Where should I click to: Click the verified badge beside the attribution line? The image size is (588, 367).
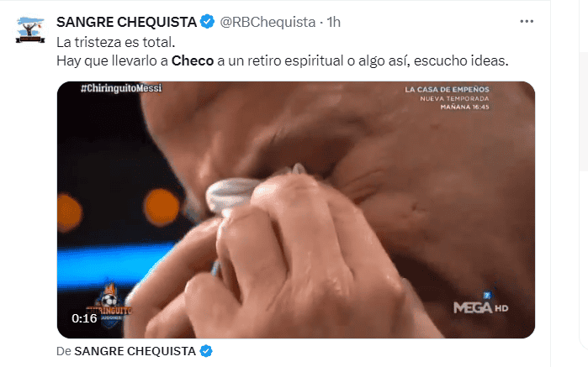tap(206, 351)
